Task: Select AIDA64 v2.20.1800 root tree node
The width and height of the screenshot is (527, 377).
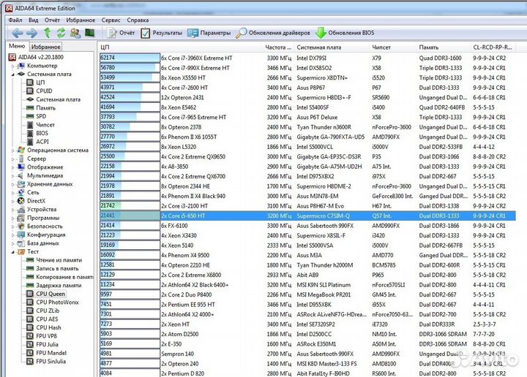Action: (36, 57)
